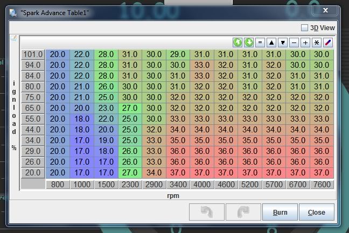Select the 18.0 cell at 29.0 load, 1500 rpm
This screenshot has height=233, width=349.
click(x=106, y=151)
